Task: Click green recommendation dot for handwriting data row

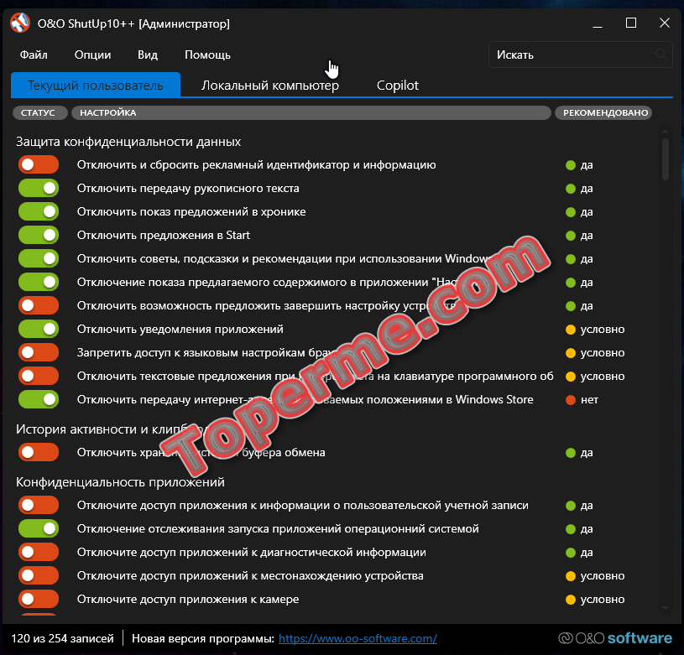Action: pyautogui.click(x=571, y=189)
